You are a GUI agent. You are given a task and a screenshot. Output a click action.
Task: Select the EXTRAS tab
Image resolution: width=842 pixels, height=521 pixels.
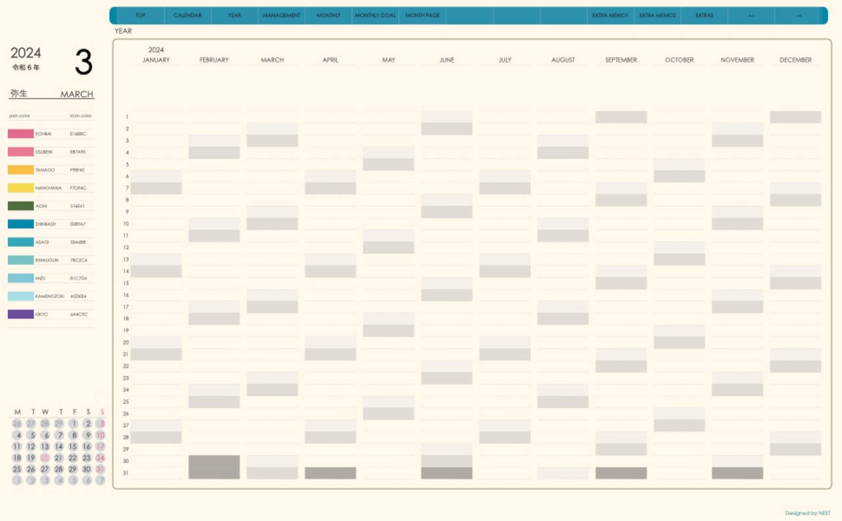coord(705,15)
